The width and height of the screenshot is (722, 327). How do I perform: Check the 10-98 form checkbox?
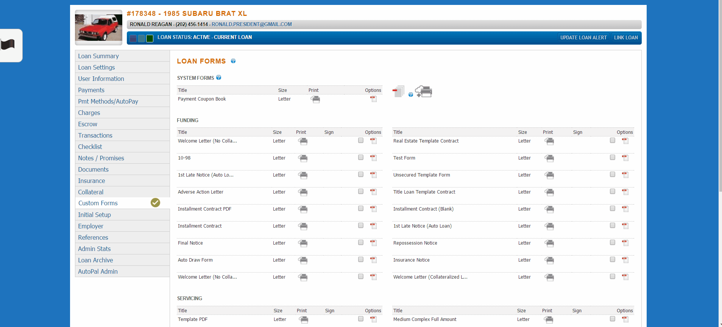point(361,157)
